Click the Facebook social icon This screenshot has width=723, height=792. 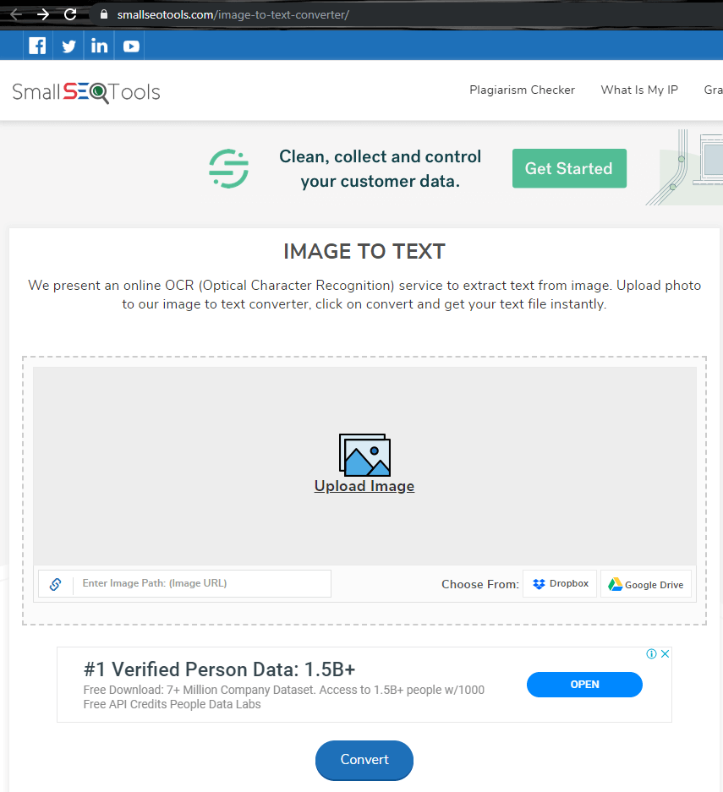point(37,45)
